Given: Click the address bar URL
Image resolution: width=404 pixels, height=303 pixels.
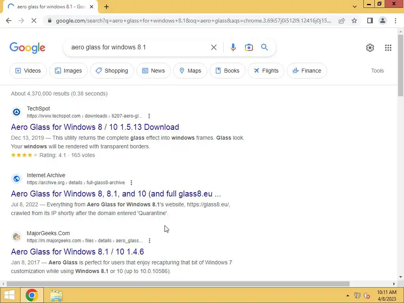Looking at the screenshot, I should click(x=193, y=21).
